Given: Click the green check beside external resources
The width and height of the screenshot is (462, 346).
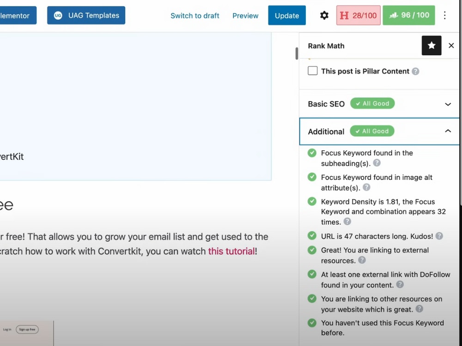Looking at the screenshot, I should pyautogui.click(x=312, y=250).
